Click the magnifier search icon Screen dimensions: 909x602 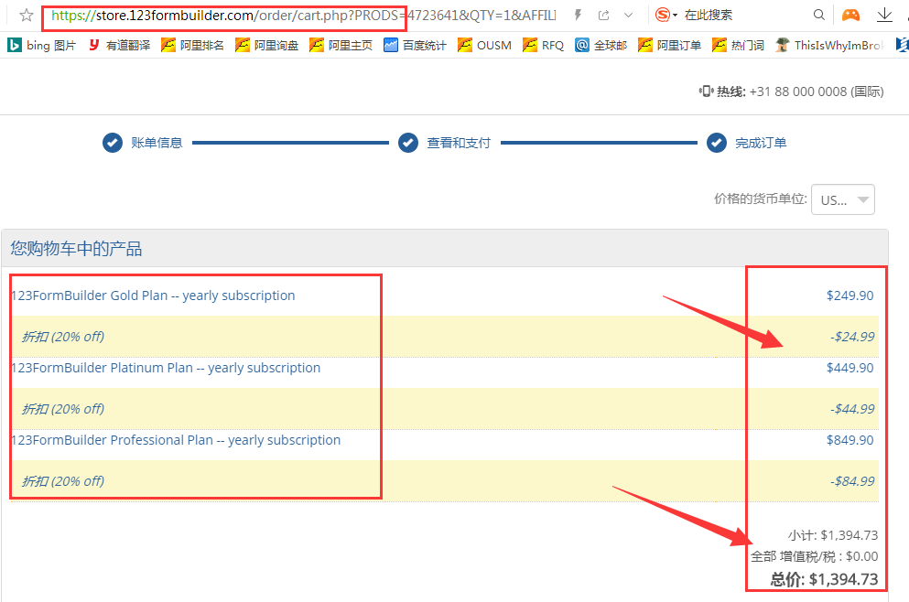(x=818, y=15)
